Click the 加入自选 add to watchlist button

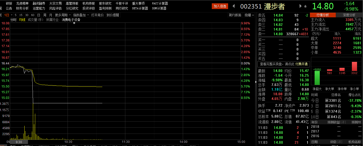[x=220, y=6]
